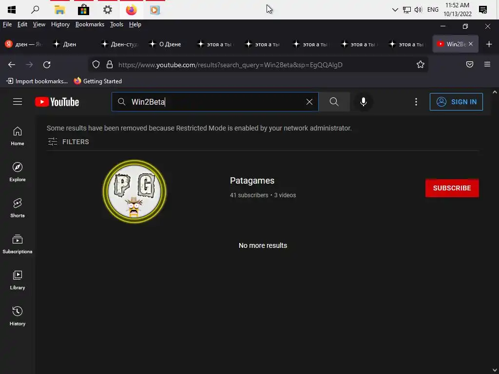Open the File menu
This screenshot has height=374, width=499.
(x=7, y=24)
